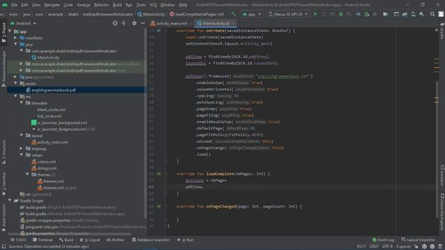The height and width of the screenshot is (250, 445).
Task: Open the Profiler tool window button
Action: [115, 240]
